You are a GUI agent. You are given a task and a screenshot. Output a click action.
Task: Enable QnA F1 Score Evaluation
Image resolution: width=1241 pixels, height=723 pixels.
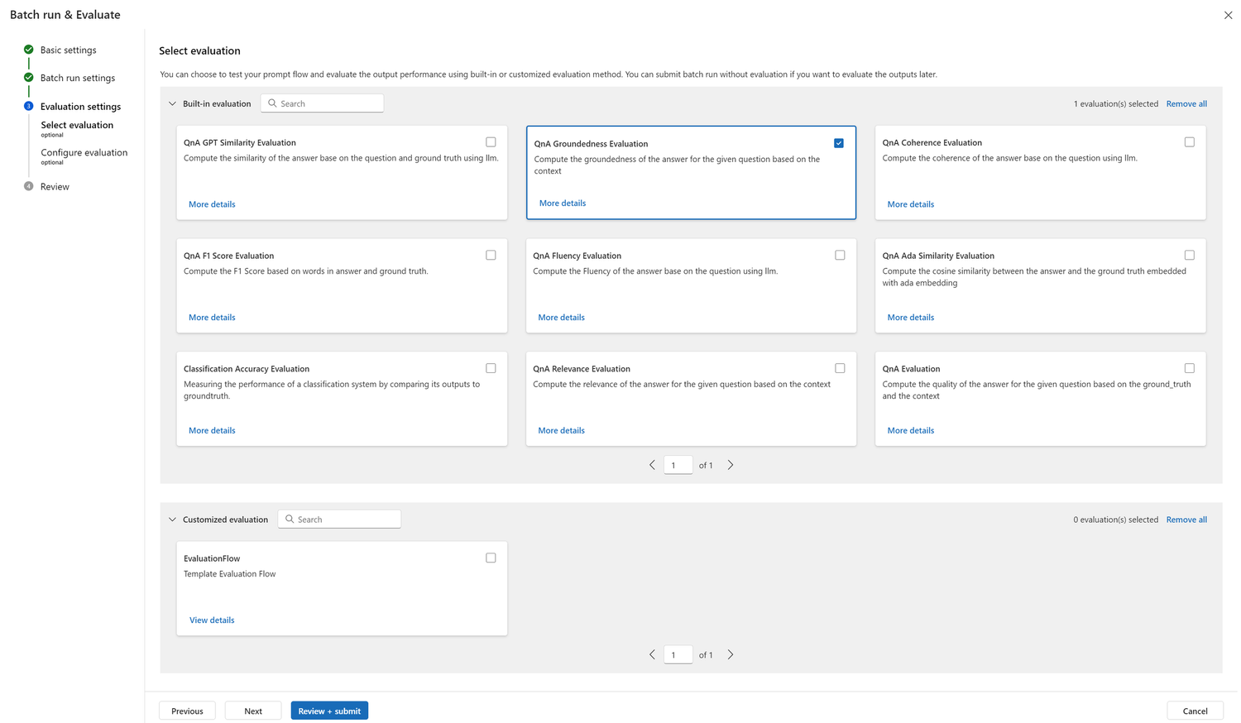[x=491, y=255]
